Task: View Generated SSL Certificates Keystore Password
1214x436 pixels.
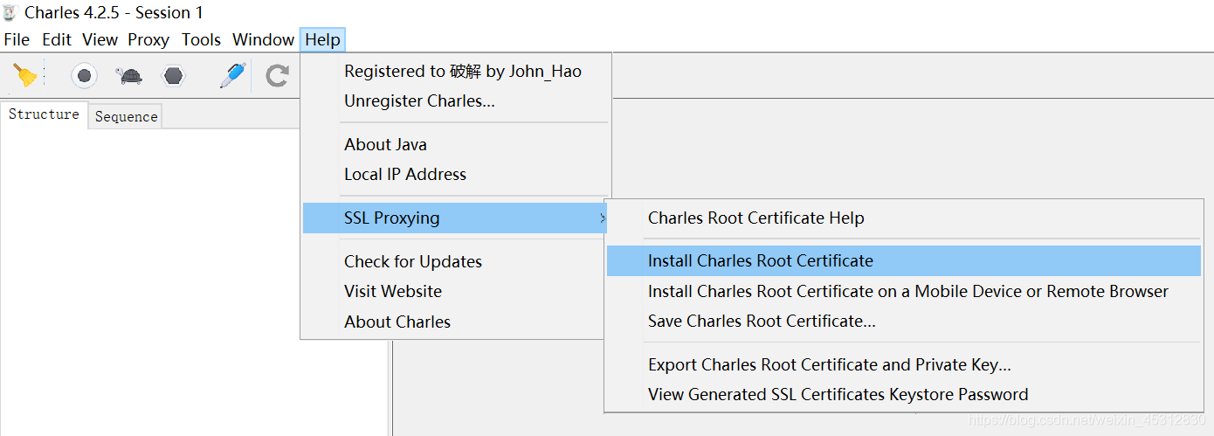Action: [x=904, y=395]
